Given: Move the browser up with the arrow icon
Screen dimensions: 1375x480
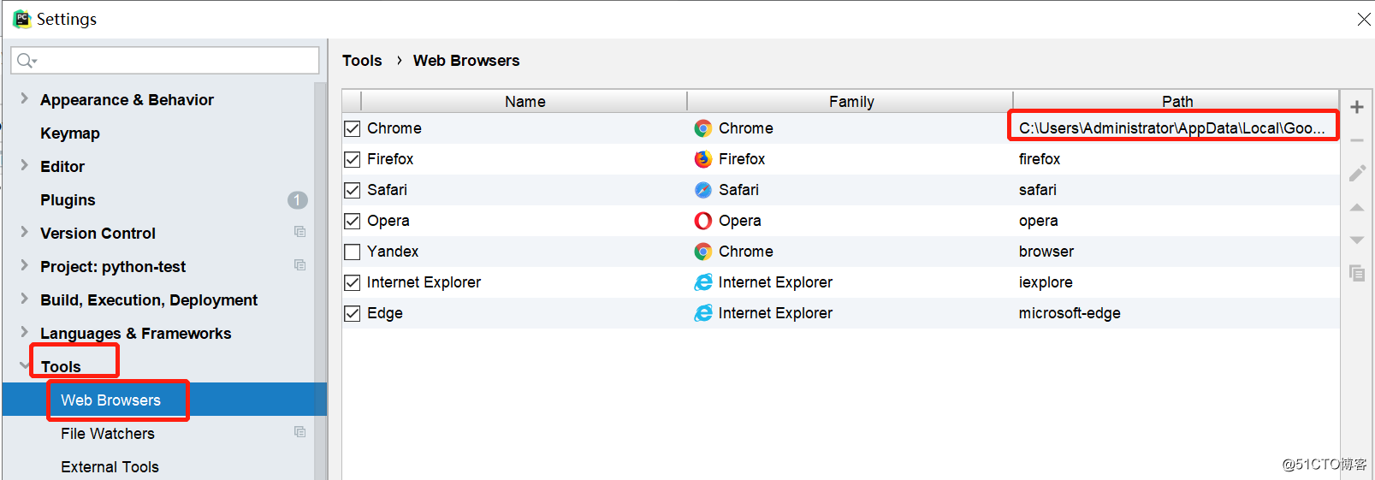Looking at the screenshot, I should click(1356, 207).
